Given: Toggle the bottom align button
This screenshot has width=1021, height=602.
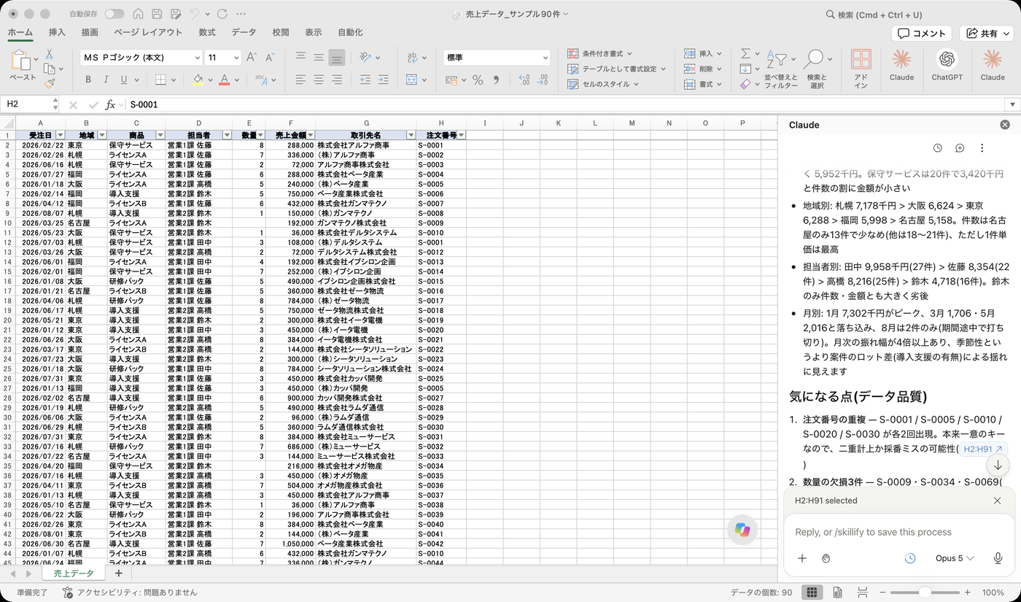Looking at the screenshot, I should point(337,58).
